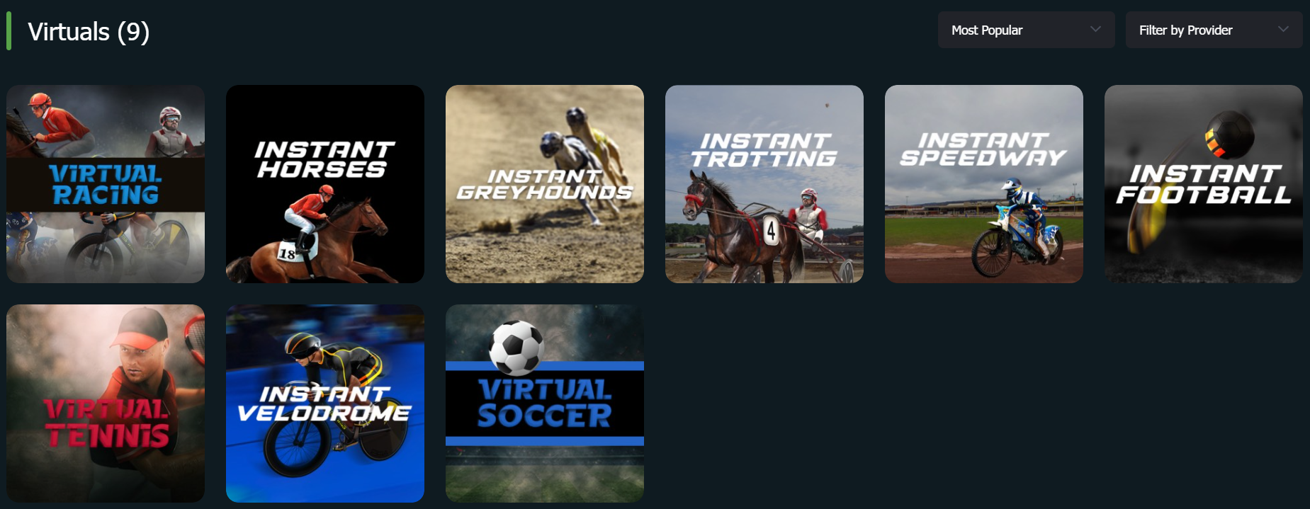1310x509 pixels.
Task: Click the chevron arrow beside Filter by Provider
Action: (1283, 30)
